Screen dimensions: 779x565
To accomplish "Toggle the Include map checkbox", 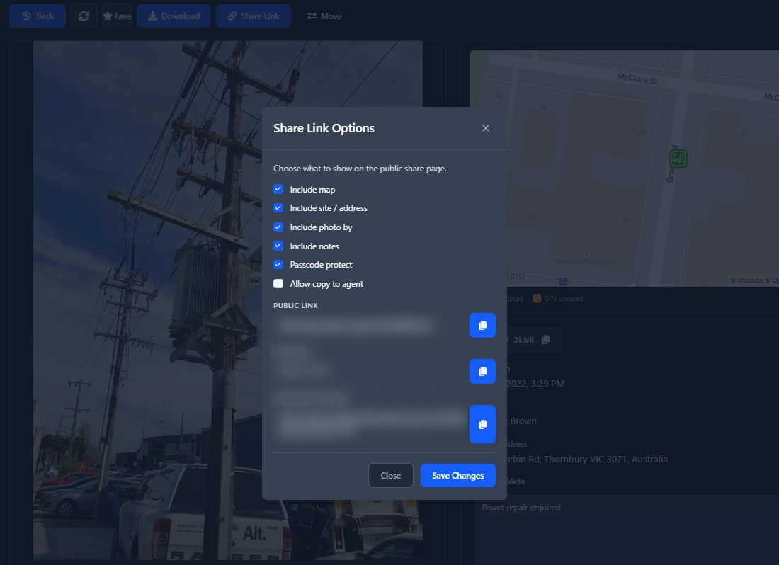I will pos(278,189).
